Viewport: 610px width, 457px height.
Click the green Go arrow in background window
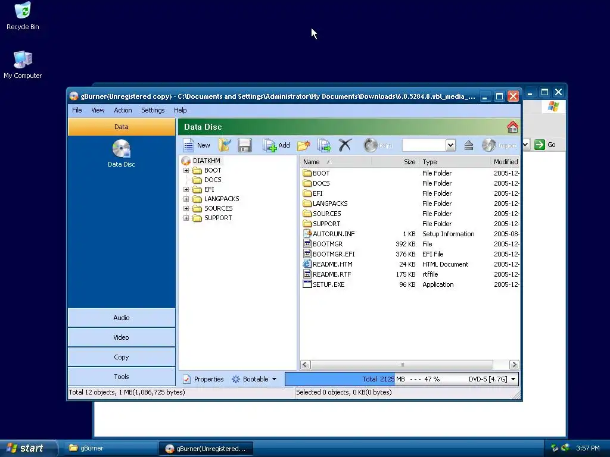(540, 145)
